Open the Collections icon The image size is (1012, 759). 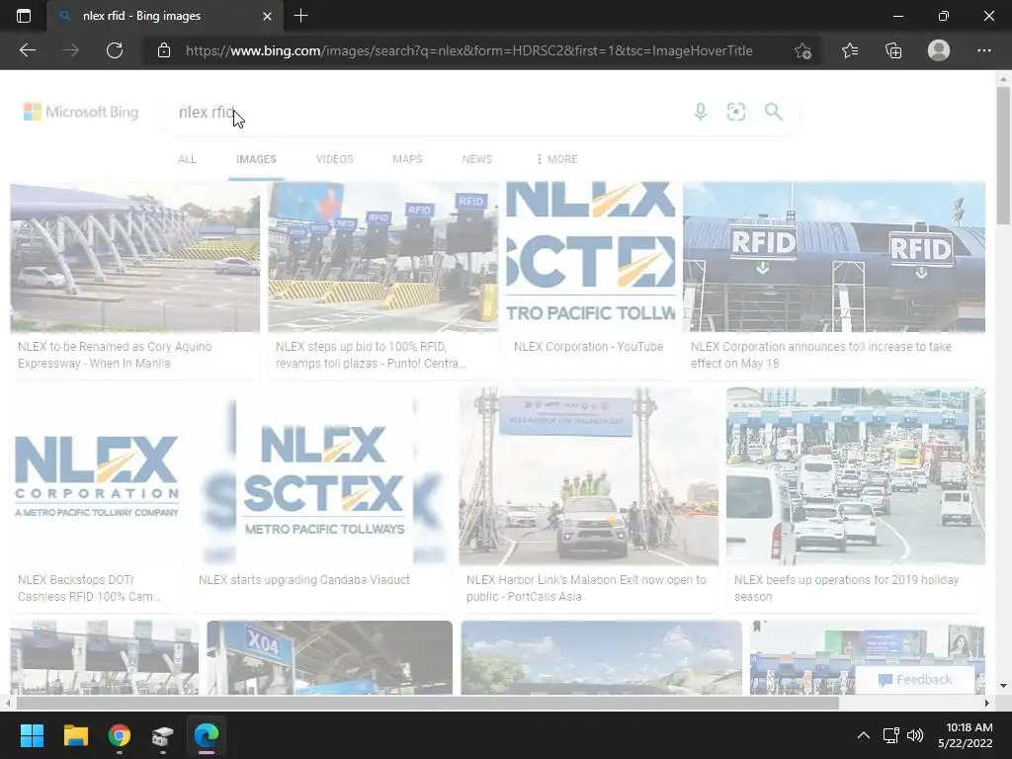point(893,50)
